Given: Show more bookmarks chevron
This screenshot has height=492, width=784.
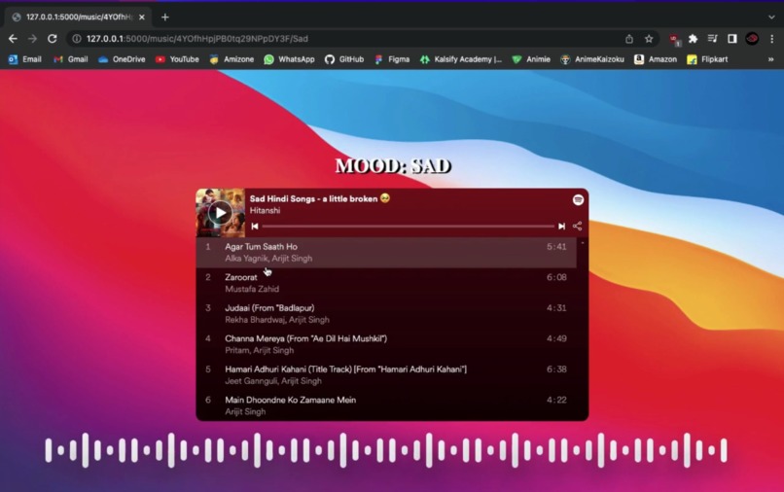Looking at the screenshot, I should click(771, 59).
